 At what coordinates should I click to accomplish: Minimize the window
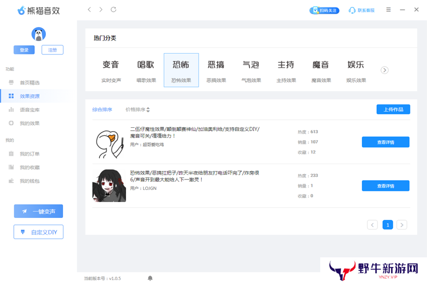(x=402, y=10)
